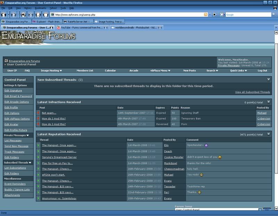The height and width of the screenshot is (216, 278).
Task: Click the page vertical scrollbar thumb
Action: [x=276, y=108]
